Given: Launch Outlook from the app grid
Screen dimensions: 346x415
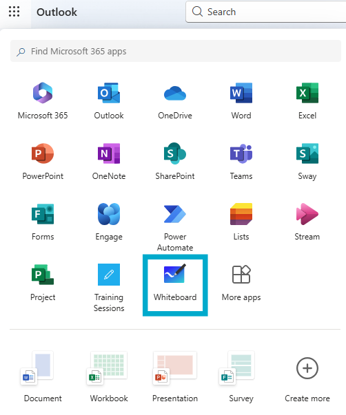Looking at the screenshot, I should [109, 101].
